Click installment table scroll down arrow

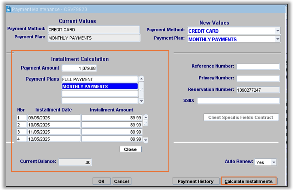click(x=146, y=140)
